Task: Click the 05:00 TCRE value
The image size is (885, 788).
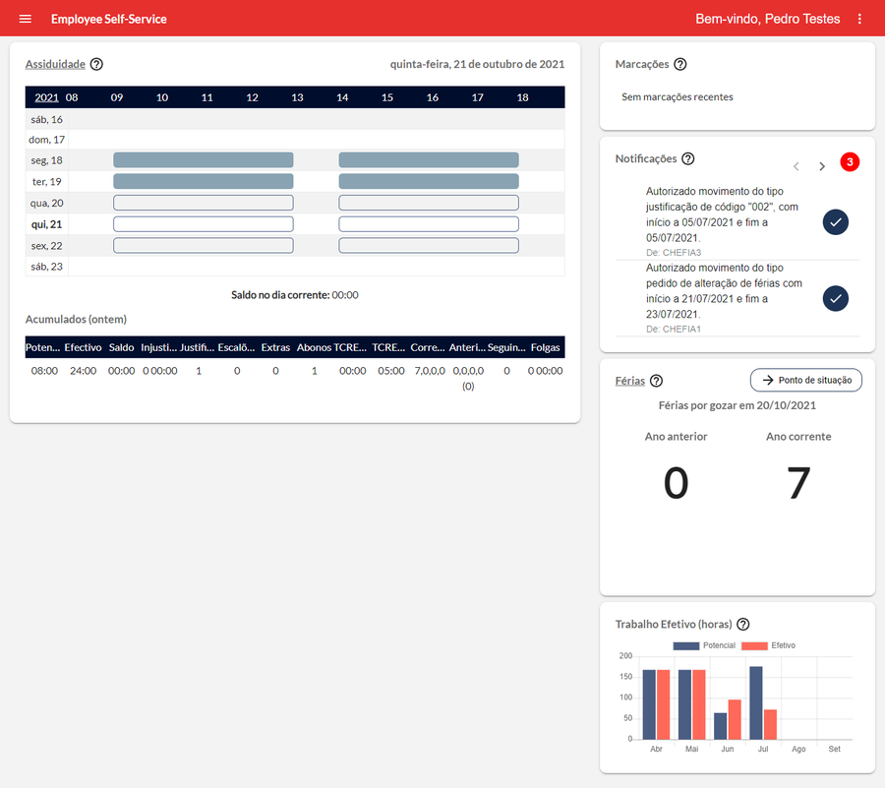Action: 391,371
